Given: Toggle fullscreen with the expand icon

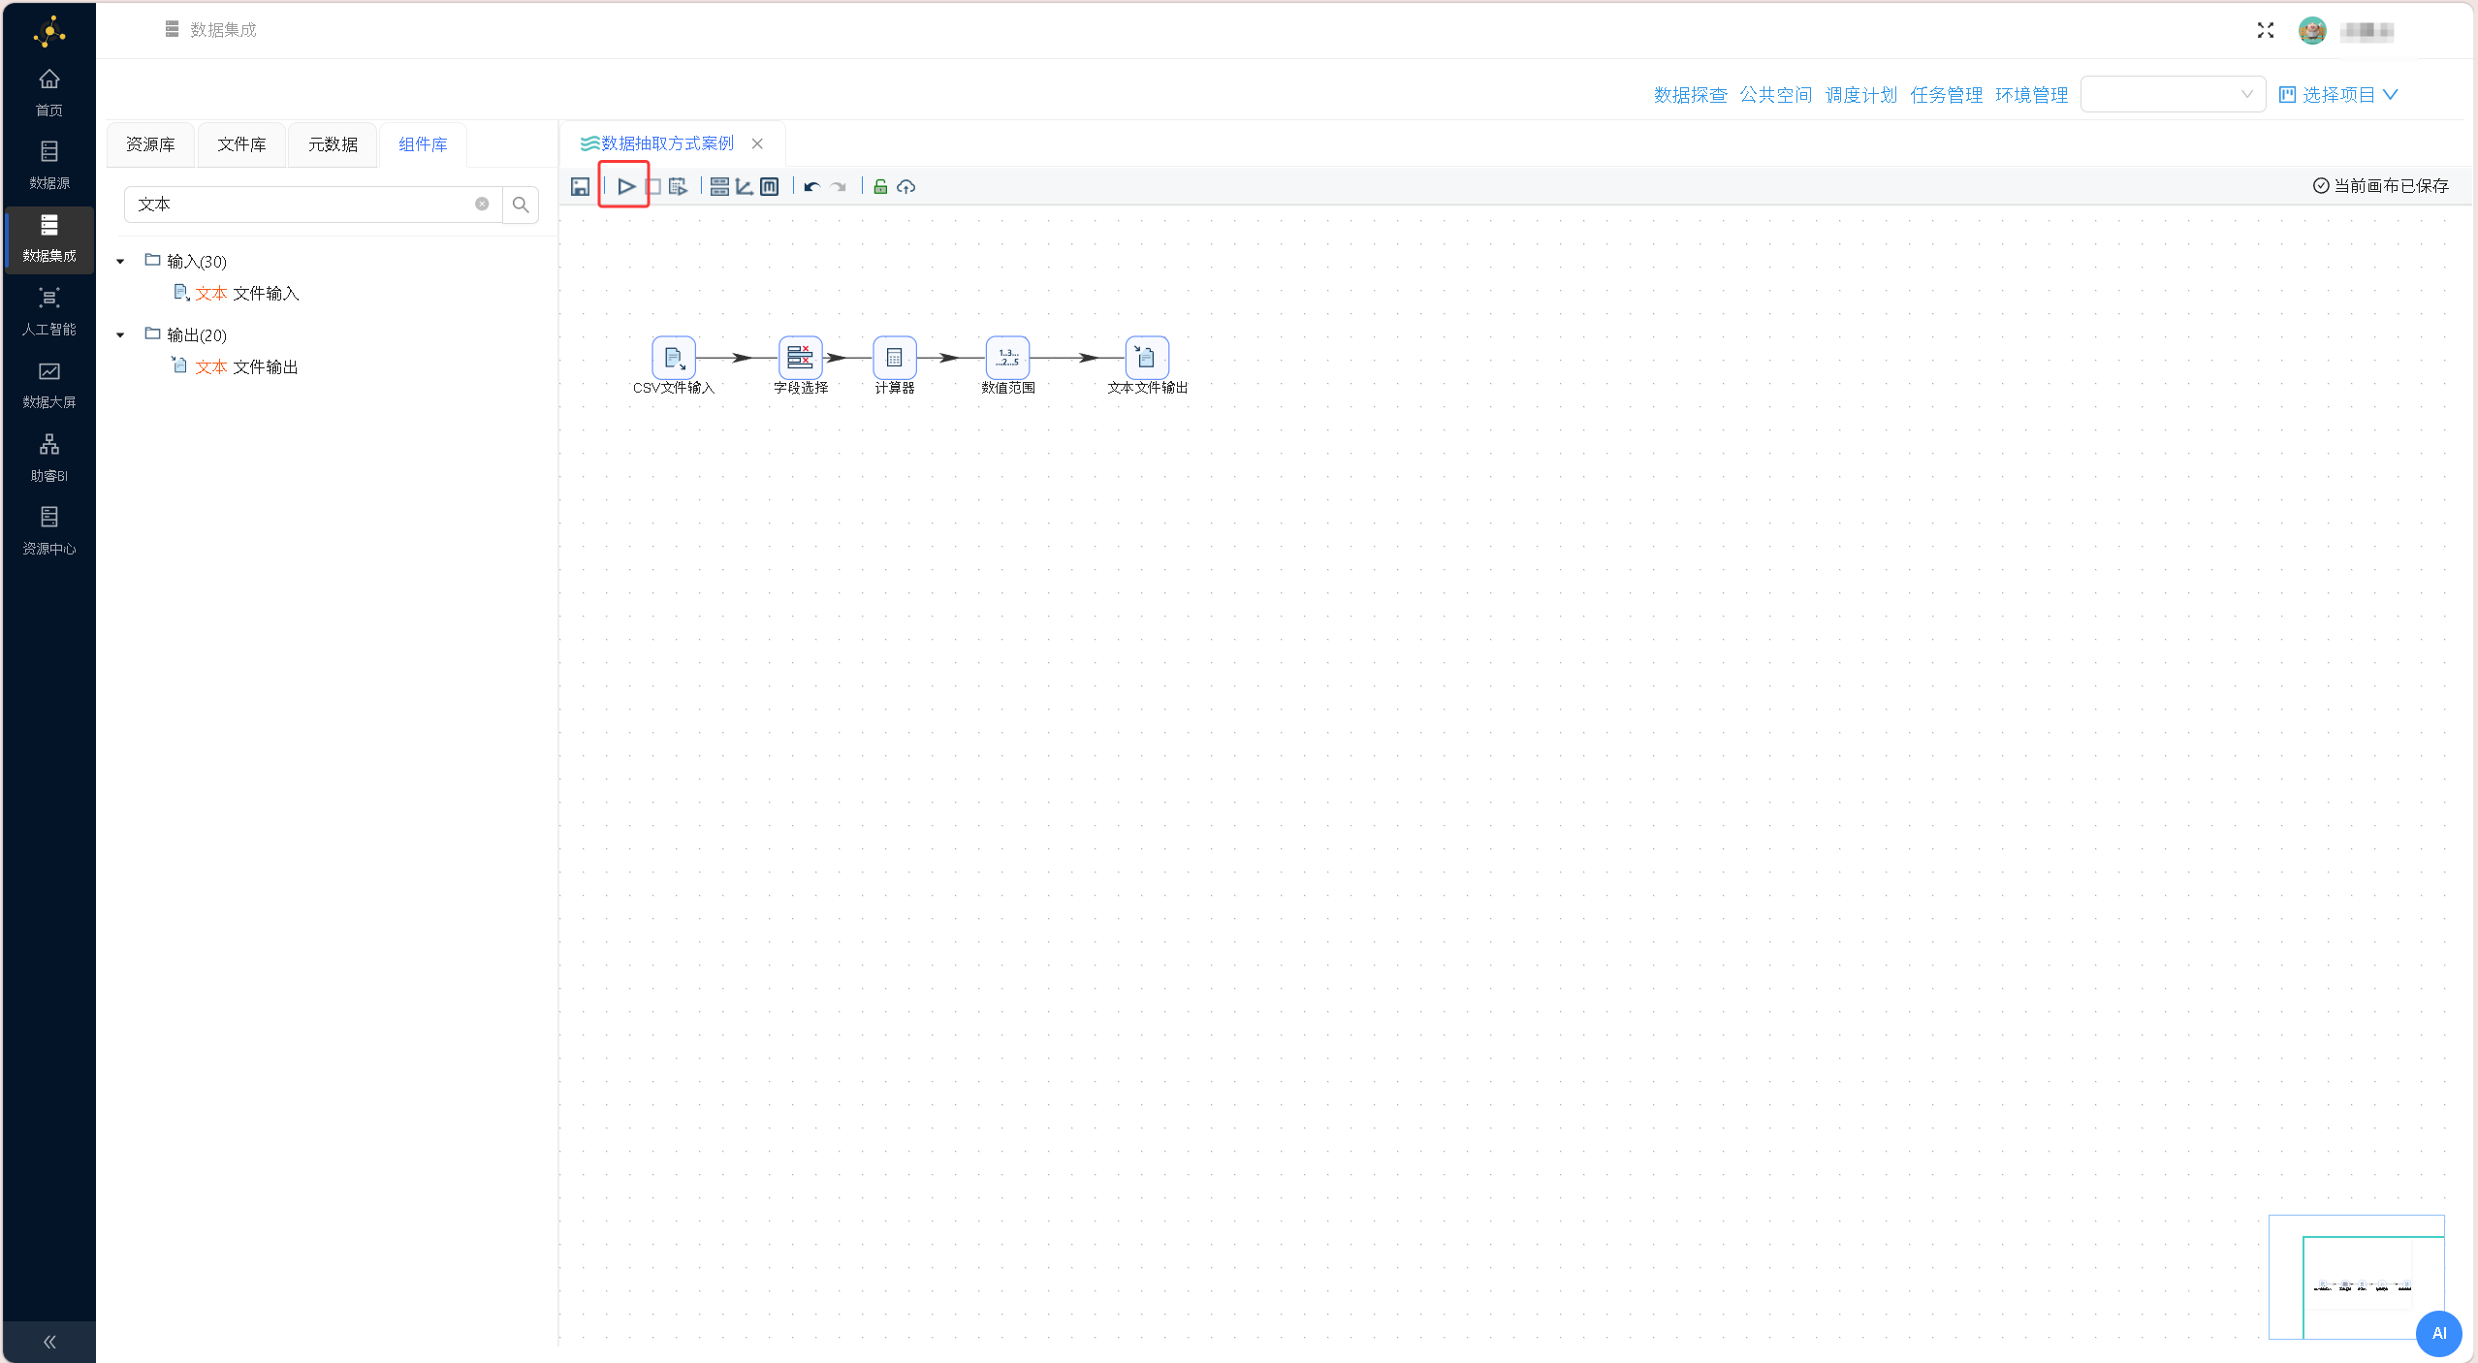Looking at the screenshot, I should click(2266, 31).
